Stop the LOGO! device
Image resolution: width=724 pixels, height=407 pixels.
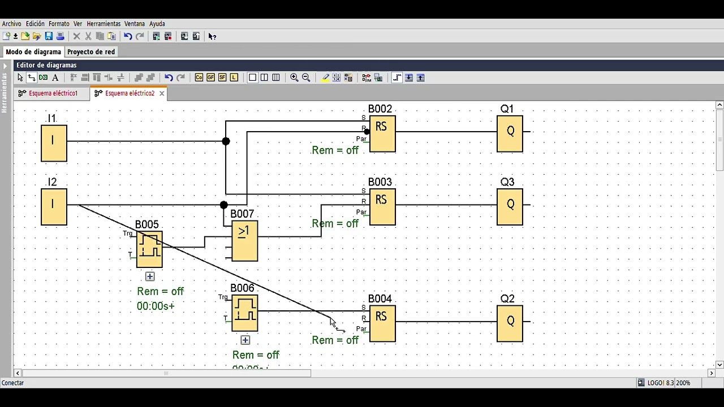click(168, 36)
